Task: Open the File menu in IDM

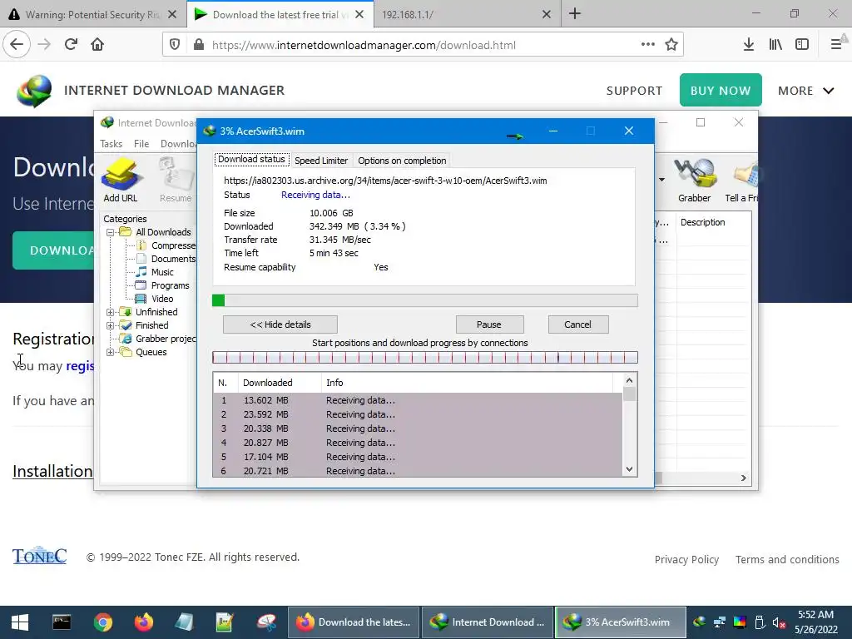Action: 141,143
